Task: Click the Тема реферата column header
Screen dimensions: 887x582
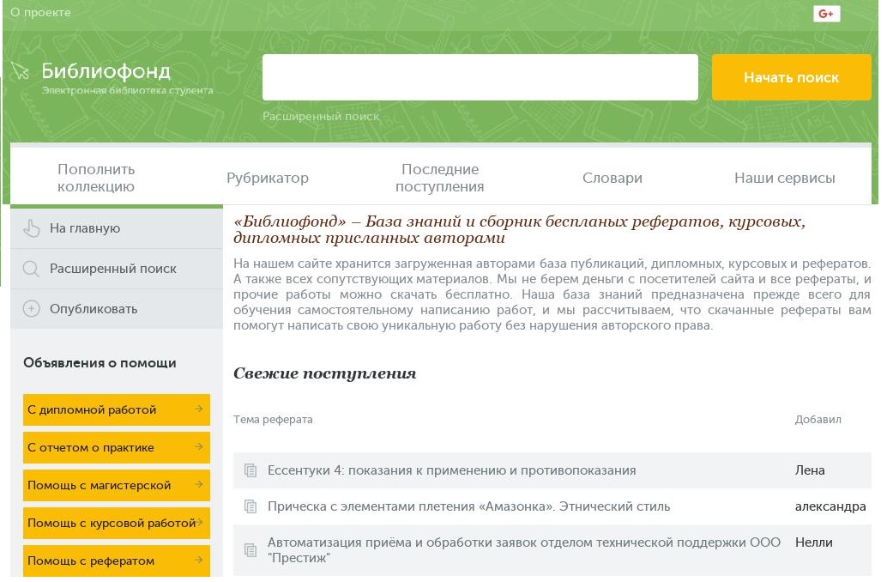Action: (x=273, y=420)
